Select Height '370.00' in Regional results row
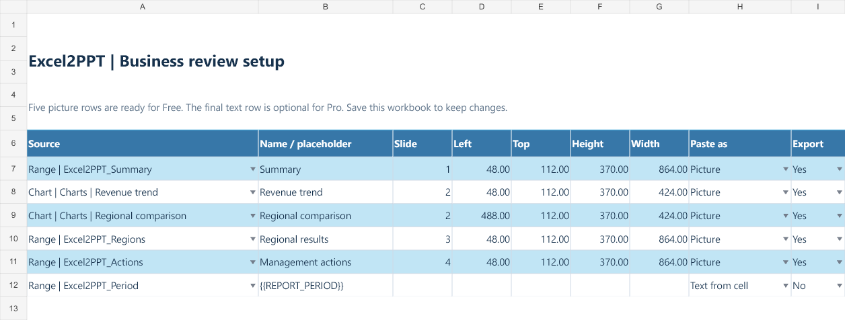 pos(600,239)
